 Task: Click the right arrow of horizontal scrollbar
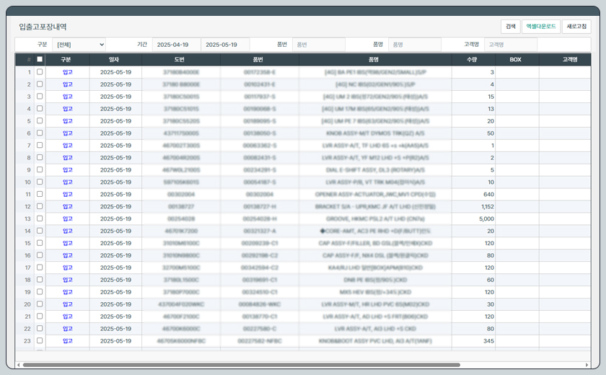[587, 365]
